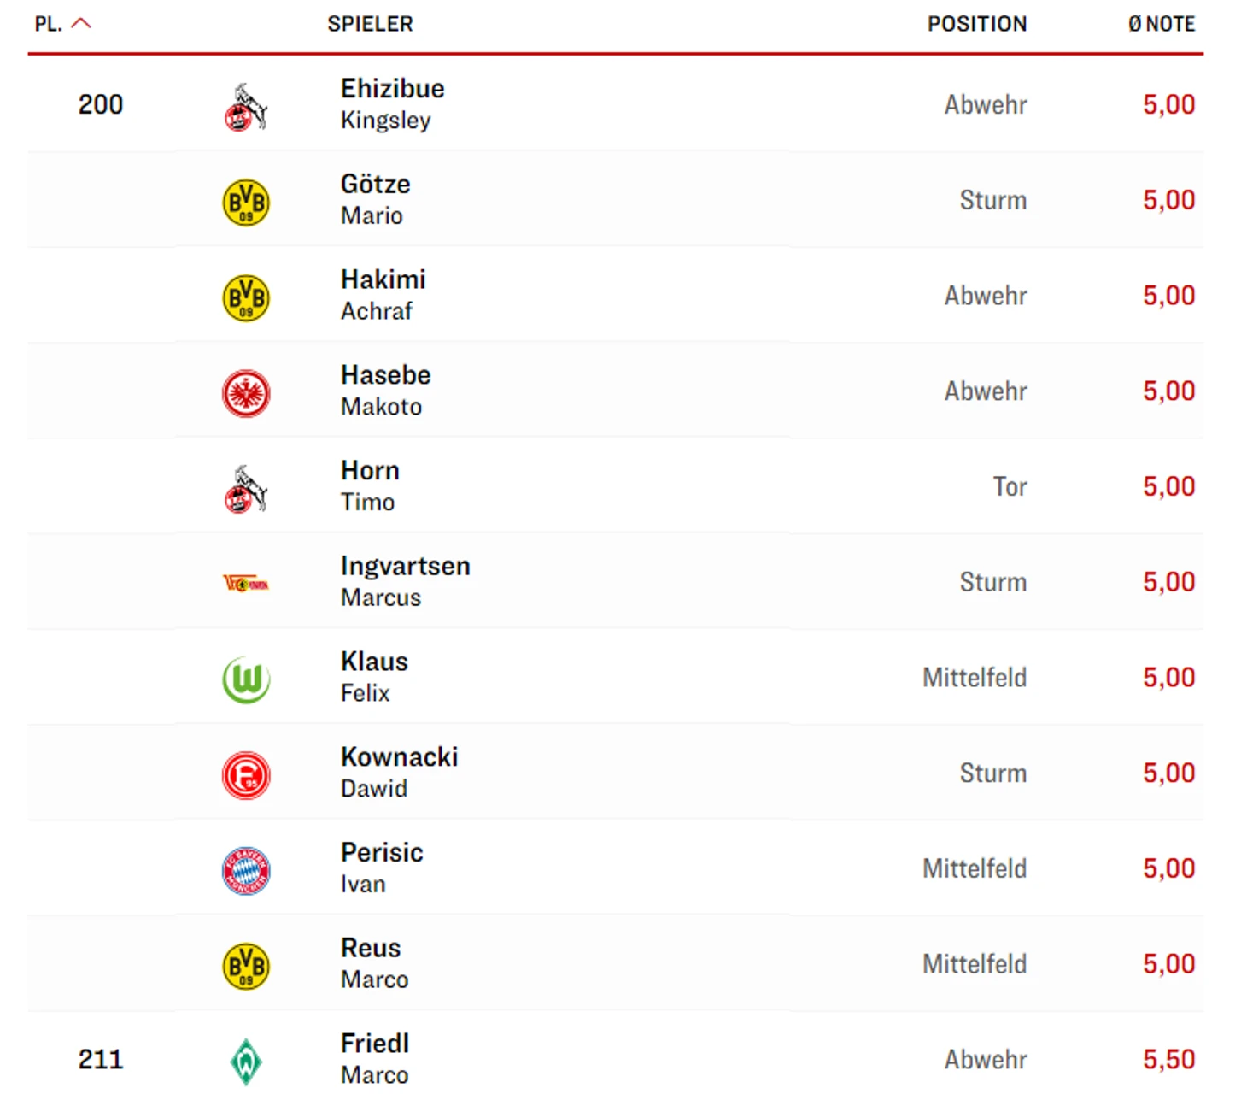Toggle sort order with the PL. arrow
Image resolution: width=1247 pixels, height=1094 pixels.
click(x=81, y=23)
